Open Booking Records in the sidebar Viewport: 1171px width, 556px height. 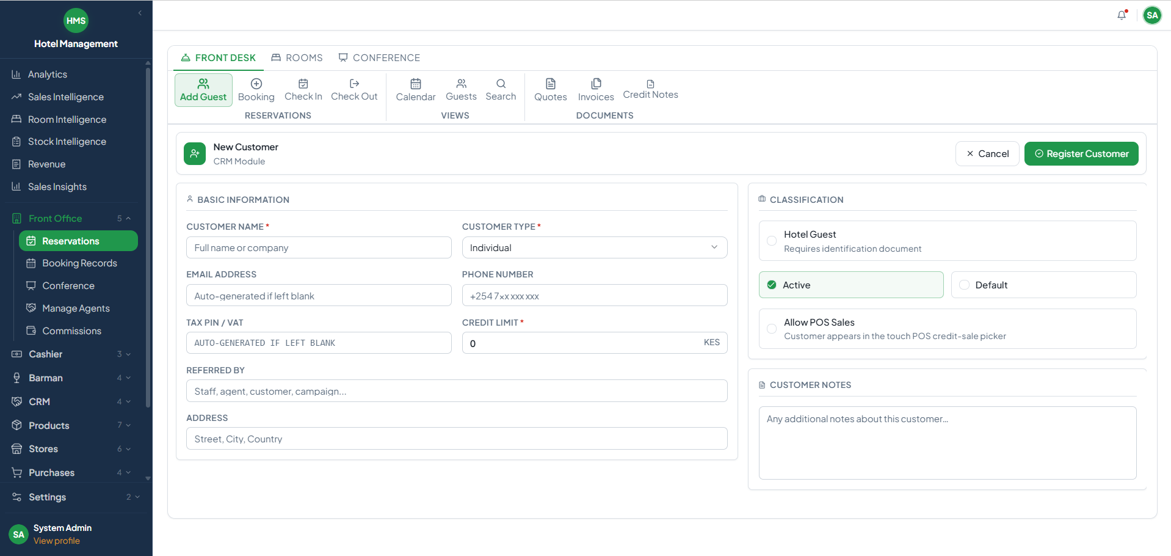tap(78, 263)
